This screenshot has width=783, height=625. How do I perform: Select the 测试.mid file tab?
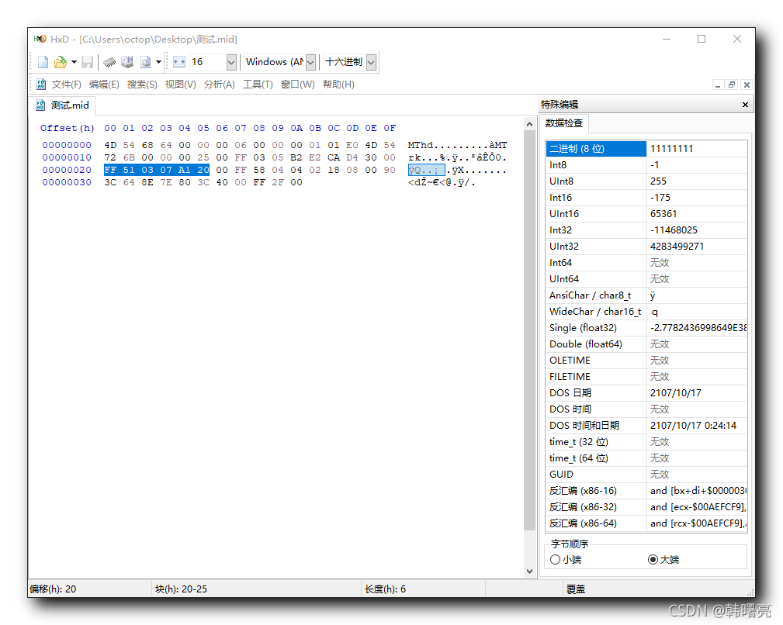pos(62,105)
